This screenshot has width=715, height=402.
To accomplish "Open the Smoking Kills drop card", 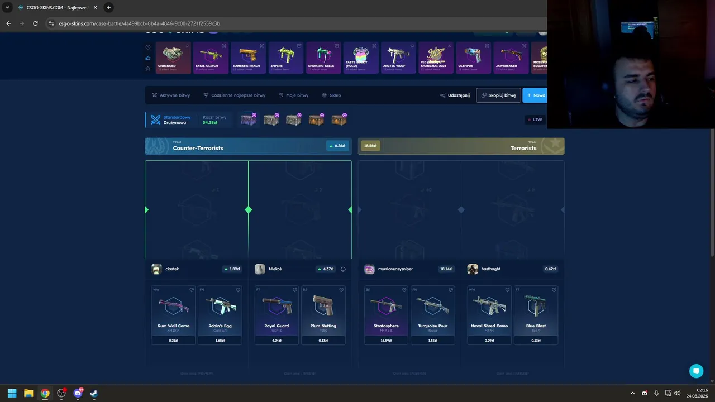I will [323, 58].
